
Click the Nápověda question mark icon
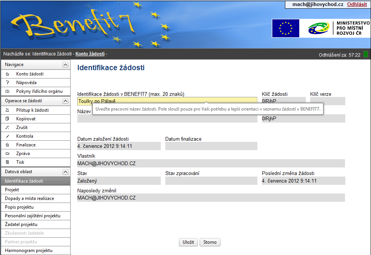7,83
